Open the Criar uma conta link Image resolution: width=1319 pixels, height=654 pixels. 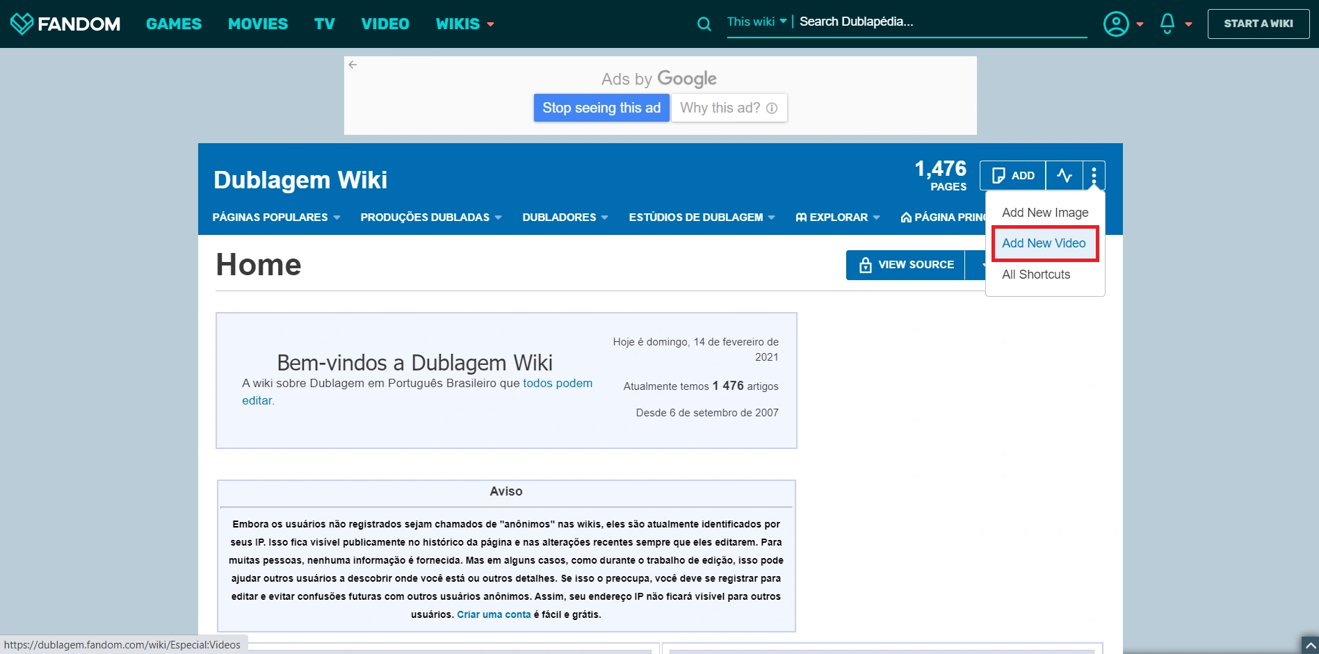[494, 614]
